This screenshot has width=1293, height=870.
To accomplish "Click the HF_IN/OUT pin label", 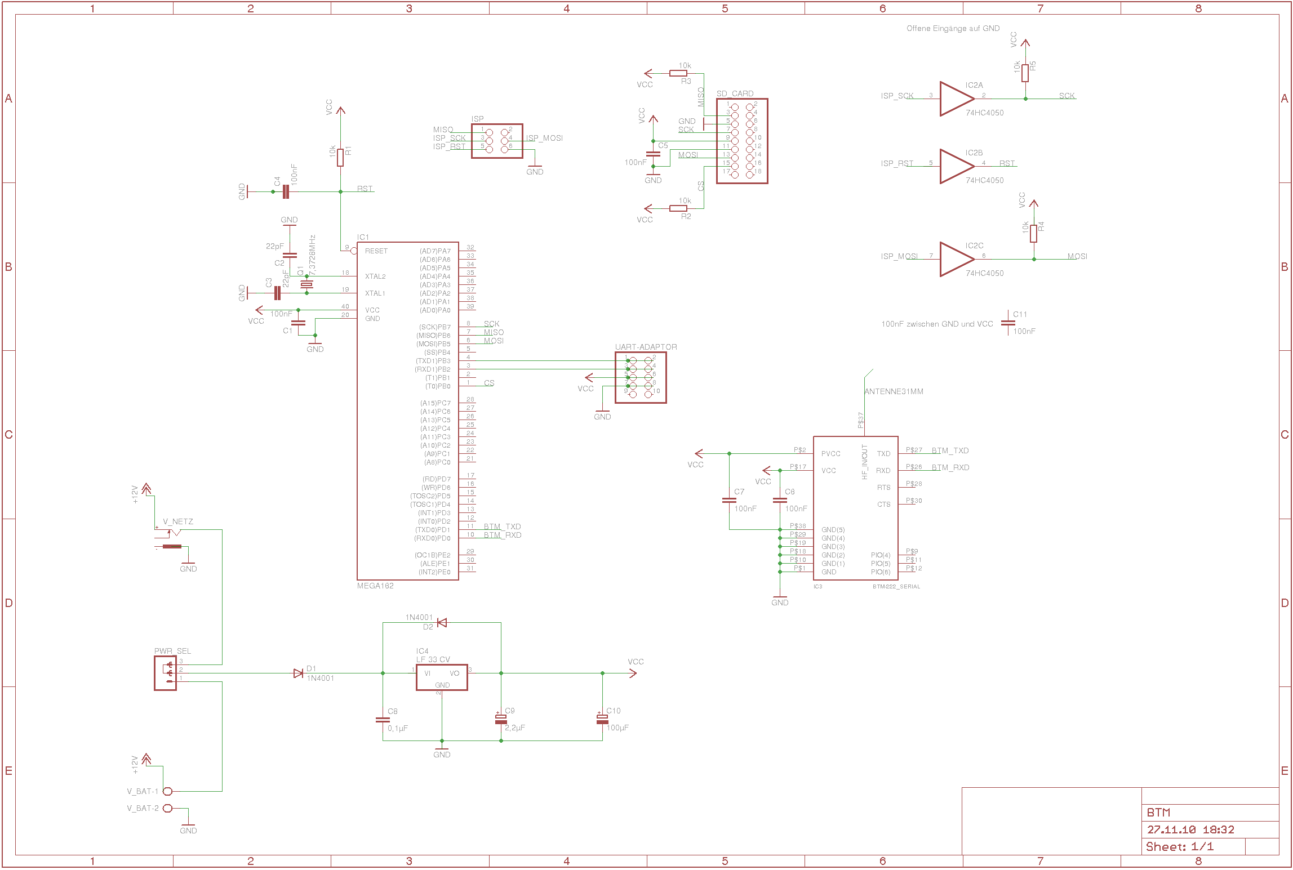I will (865, 462).
